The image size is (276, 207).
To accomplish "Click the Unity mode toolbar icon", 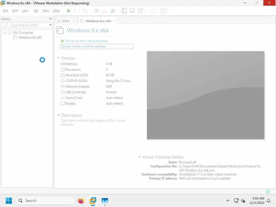I will 152,11.
